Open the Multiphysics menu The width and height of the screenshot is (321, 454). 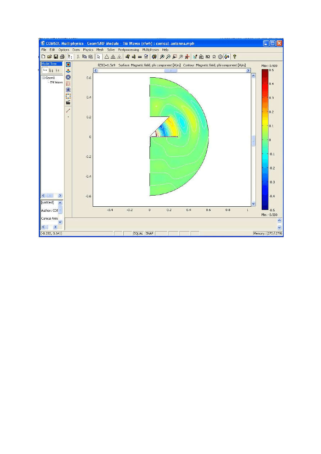(151, 50)
